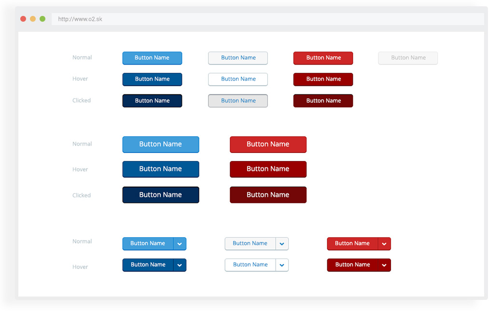Expand the light blue Normal split-button arrow
Viewport: 502px width, 311px height.
[x=180, y=244]
